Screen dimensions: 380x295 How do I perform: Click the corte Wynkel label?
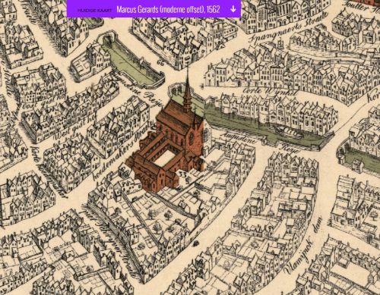point(271,91)
